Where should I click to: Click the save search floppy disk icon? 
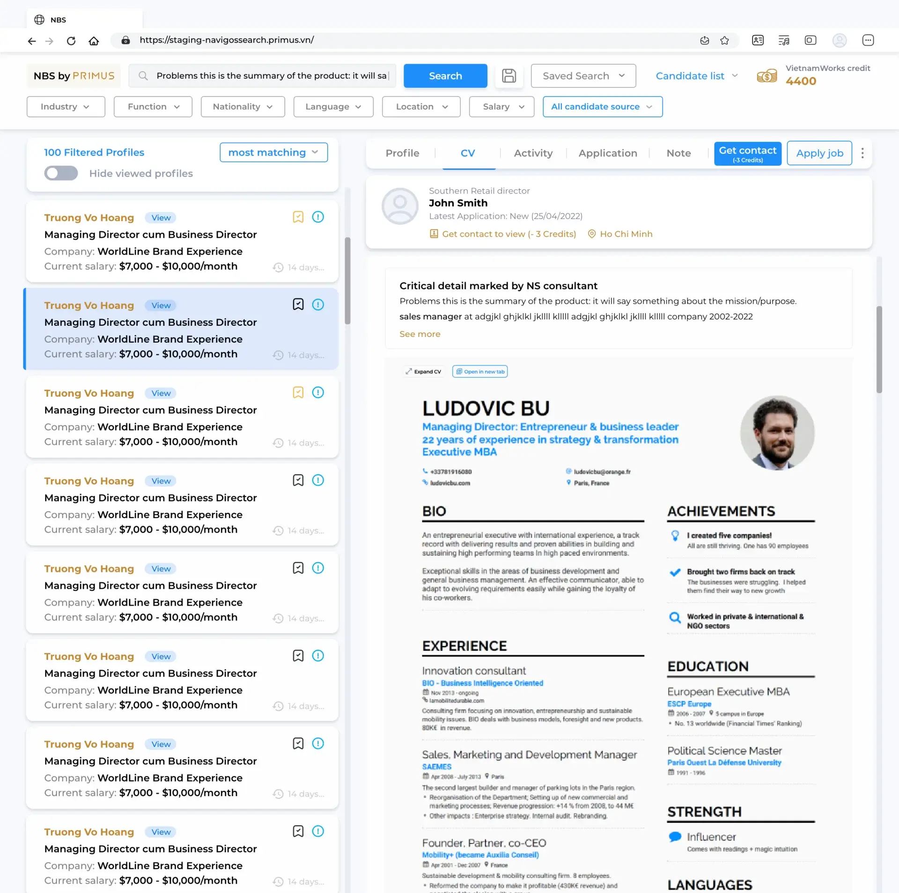[509, 76]
